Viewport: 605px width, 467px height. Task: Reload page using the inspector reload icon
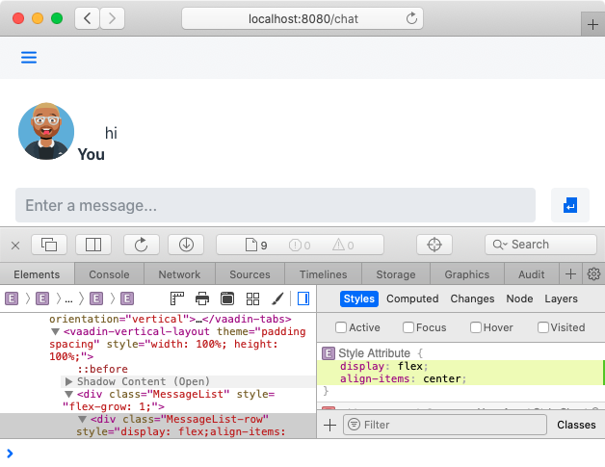click(x=141, y=245)
